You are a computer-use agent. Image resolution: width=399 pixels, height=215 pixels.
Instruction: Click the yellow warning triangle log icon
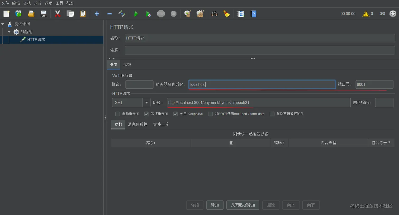click(x=366, y=14)
